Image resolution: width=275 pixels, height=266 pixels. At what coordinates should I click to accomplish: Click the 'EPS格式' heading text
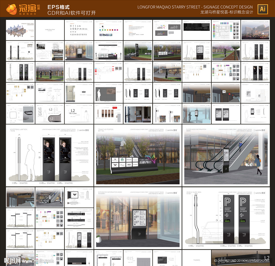(59, 7)
